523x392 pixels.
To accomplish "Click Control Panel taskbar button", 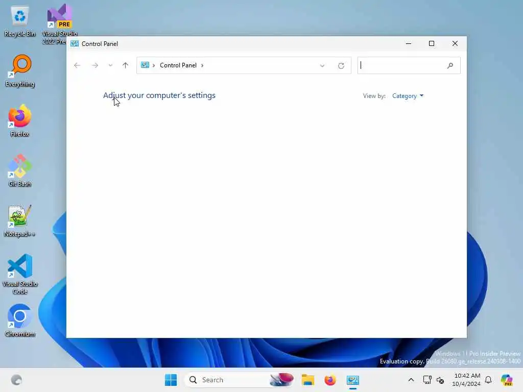I will (x=352, y=380).
